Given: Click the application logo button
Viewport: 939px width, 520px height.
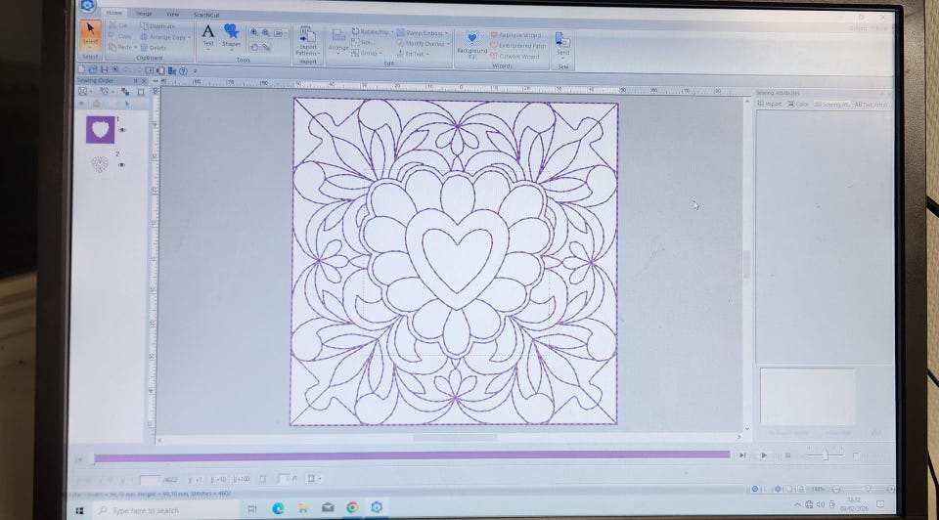Looking at the screenshot, I should click(87, 6).
